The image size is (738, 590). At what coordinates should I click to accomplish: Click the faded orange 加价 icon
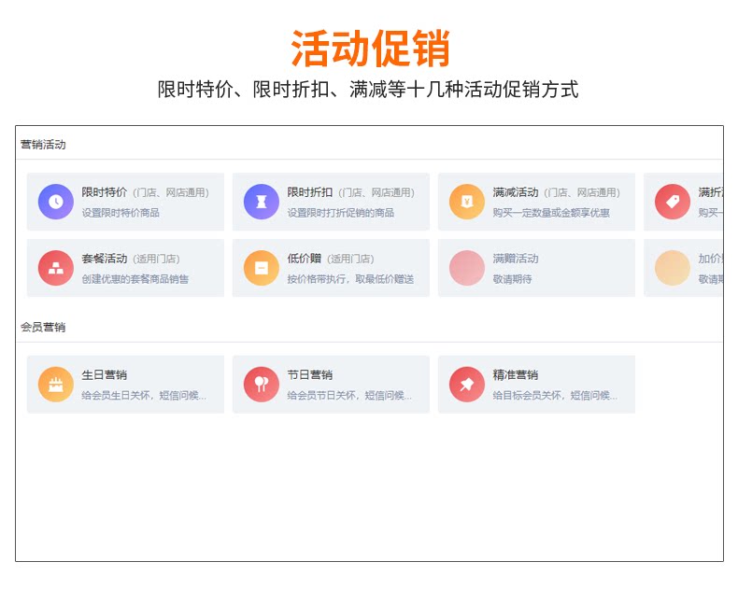[673, 268]
